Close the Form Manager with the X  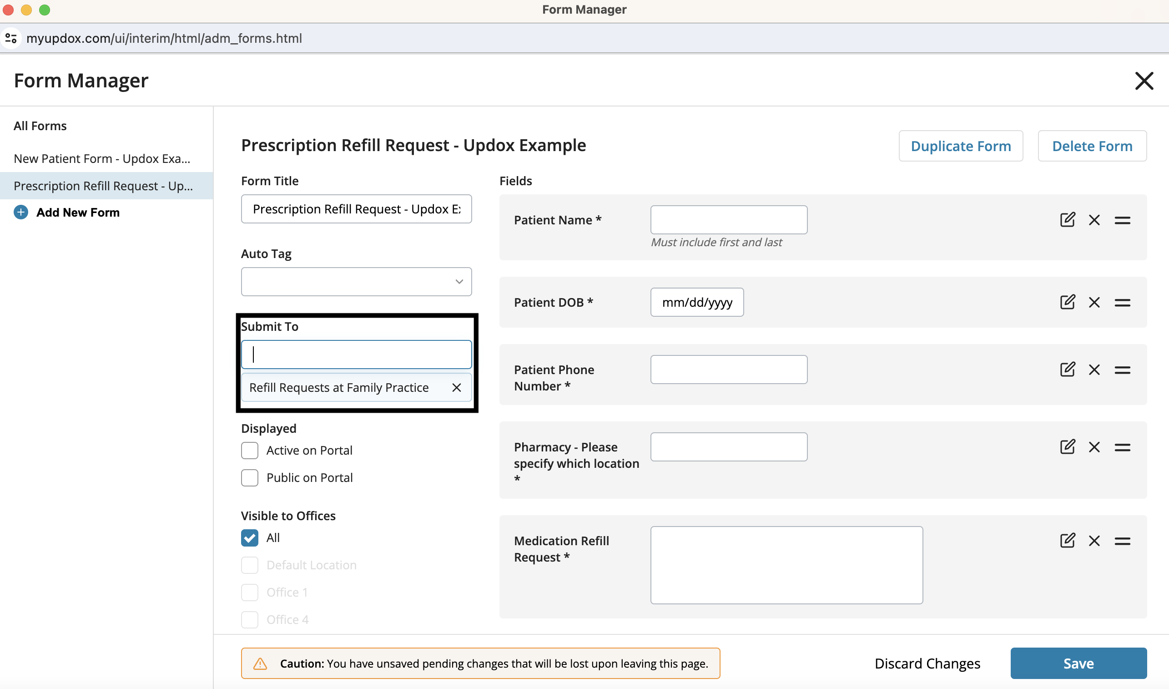click(x=1144, y=81)
